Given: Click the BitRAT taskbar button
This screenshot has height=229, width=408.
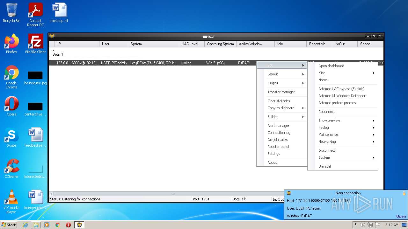Looking at the screenshot, I should (79, 225).
